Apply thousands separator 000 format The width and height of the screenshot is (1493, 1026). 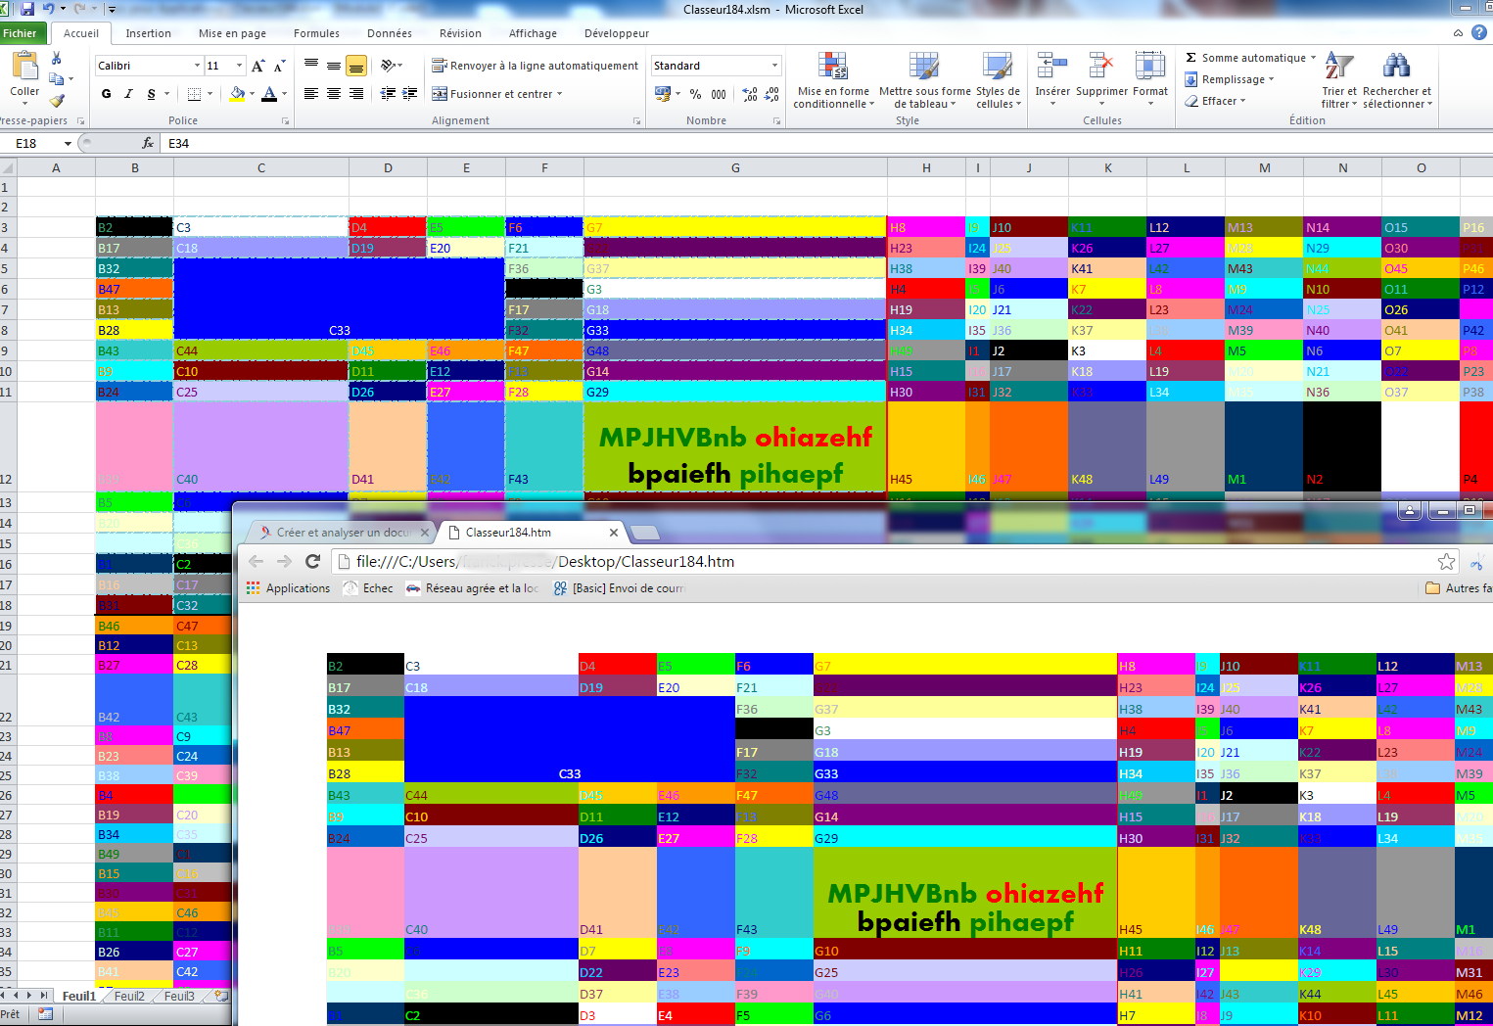[x=719, y=94]
